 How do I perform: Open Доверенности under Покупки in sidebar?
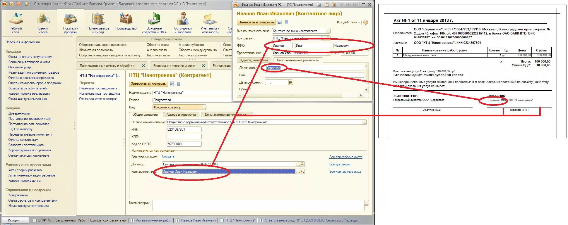coord(19,113)
